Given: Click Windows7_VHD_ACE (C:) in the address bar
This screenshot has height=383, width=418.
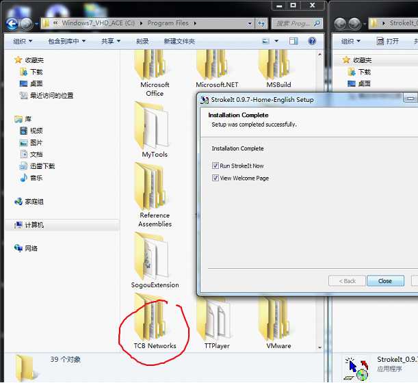Looking at the screenshot, I should [x=98, y=23].
